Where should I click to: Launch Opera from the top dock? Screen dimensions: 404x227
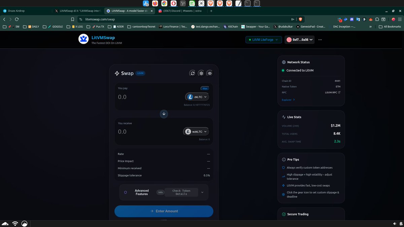pyautogui.click(x=173, y=3)
